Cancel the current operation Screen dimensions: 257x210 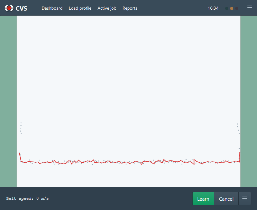(226, 198)
